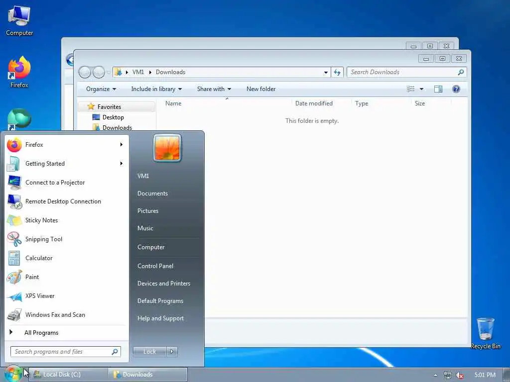Click the New folder button
This screenshot has height=382, width=510.
coord(261,89)
